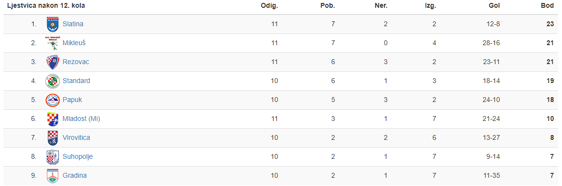
Task: Click the Rezovac club crest icon
Action: click(x=53, y=62)
